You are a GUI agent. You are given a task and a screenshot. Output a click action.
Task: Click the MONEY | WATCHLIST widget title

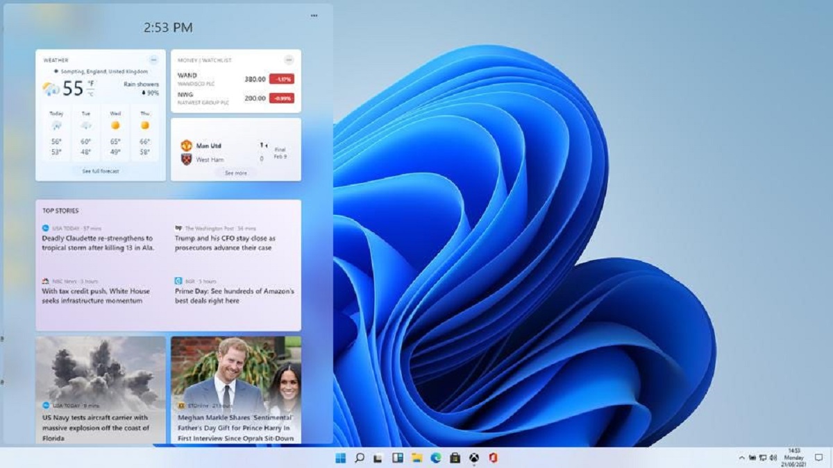(205, 60)
